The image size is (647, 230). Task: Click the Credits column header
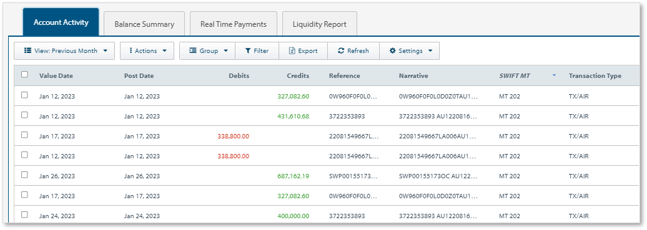pyautogui.click(x=298, y=76)
